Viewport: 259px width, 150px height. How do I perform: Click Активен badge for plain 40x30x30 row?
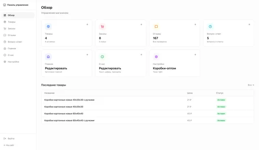pos(221,107)
